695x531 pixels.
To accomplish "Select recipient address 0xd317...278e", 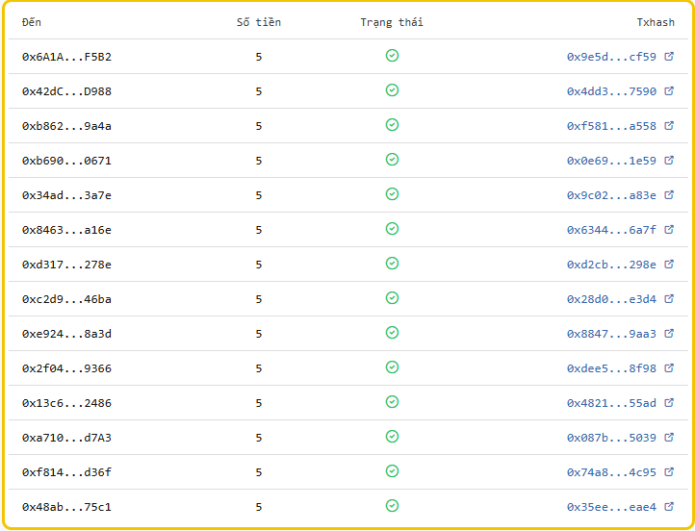I will tap(66, 265).
